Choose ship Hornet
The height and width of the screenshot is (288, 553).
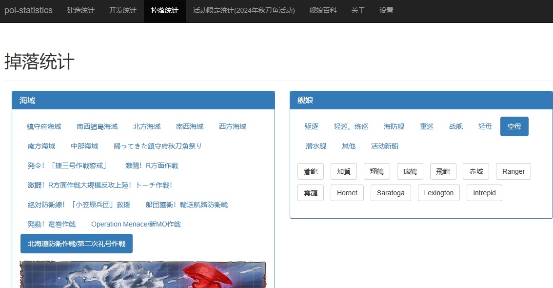(347, 193)
